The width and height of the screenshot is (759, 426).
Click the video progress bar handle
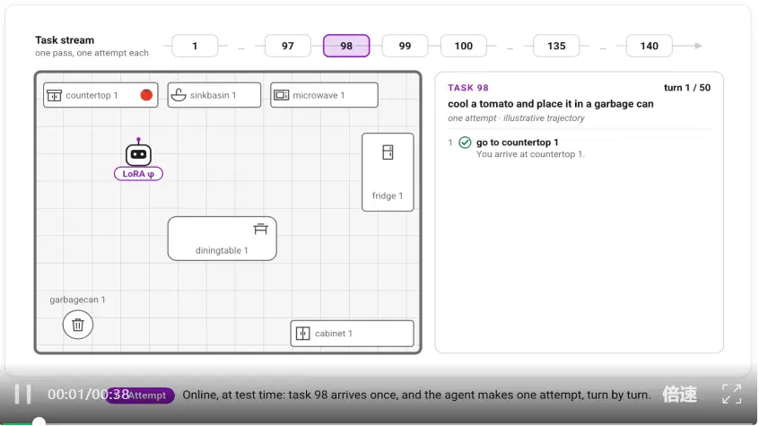tap(39, 422)
